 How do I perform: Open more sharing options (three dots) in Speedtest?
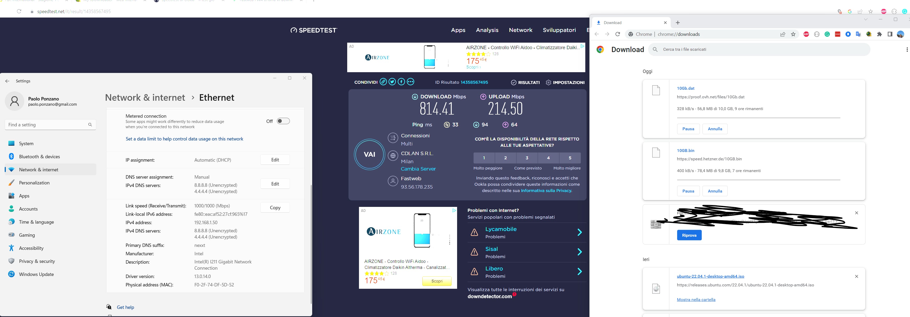tap(411, 82)
